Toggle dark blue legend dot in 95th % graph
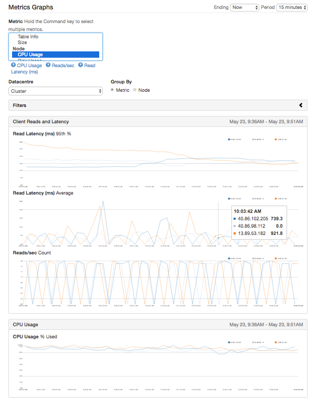The height and width of the screenshot is (407, 317). pyautogui.click(x=229, y=140)
